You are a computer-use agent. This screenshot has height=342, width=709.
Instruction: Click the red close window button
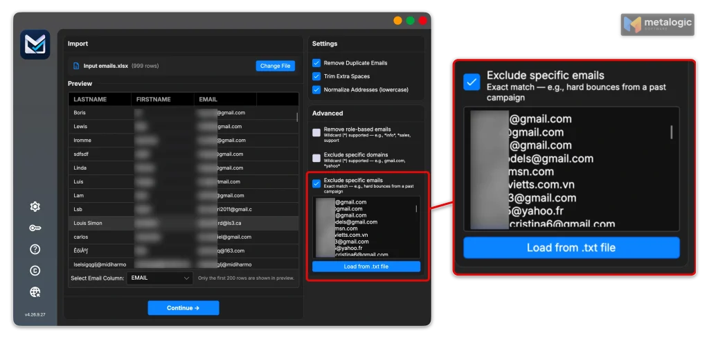click(x=422, y=20)
